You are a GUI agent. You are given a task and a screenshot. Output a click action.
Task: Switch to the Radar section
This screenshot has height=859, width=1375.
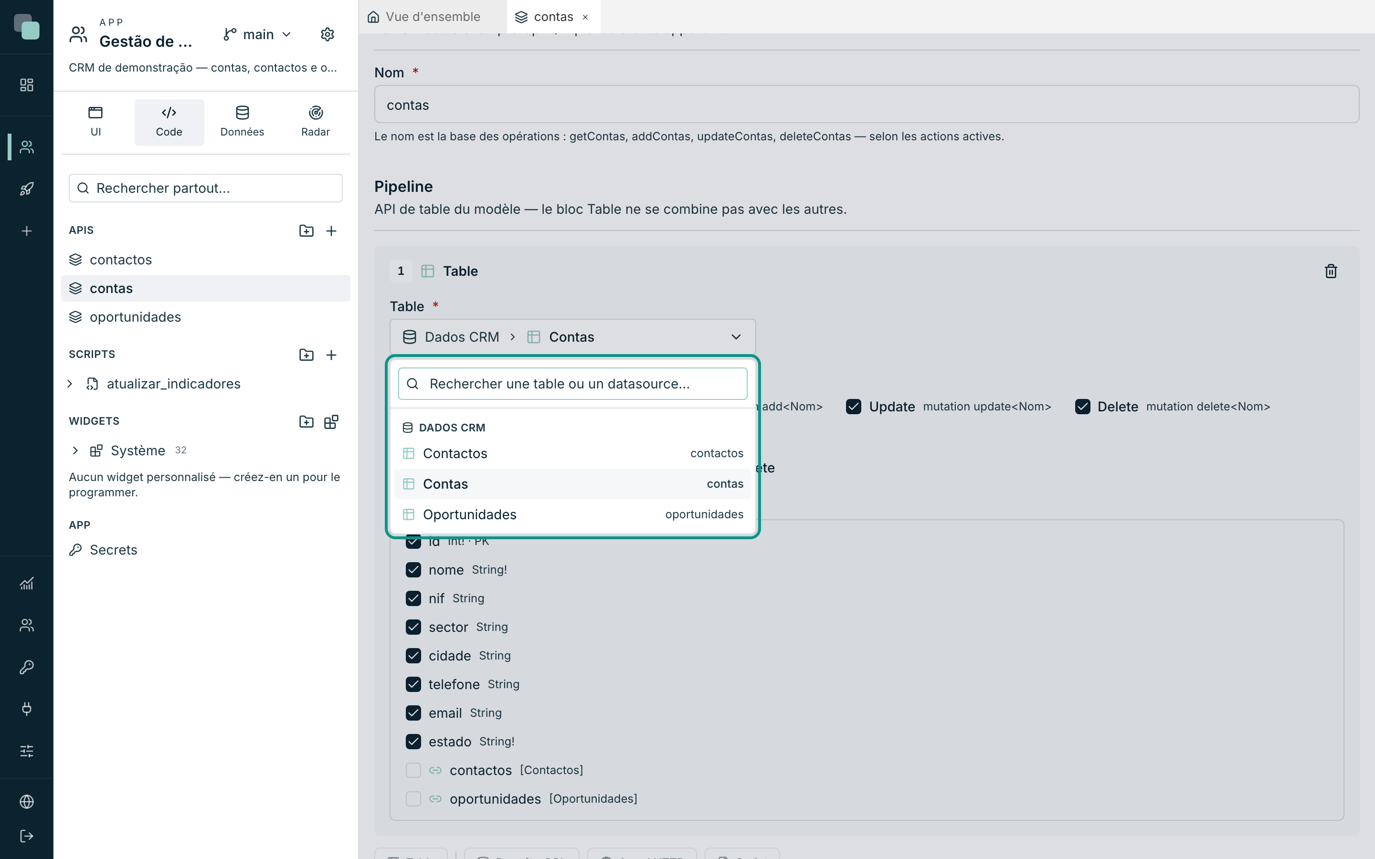315,122
